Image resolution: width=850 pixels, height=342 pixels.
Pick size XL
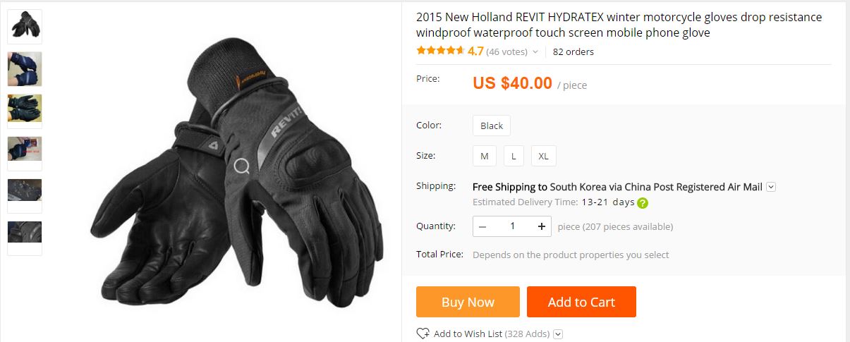544,156
